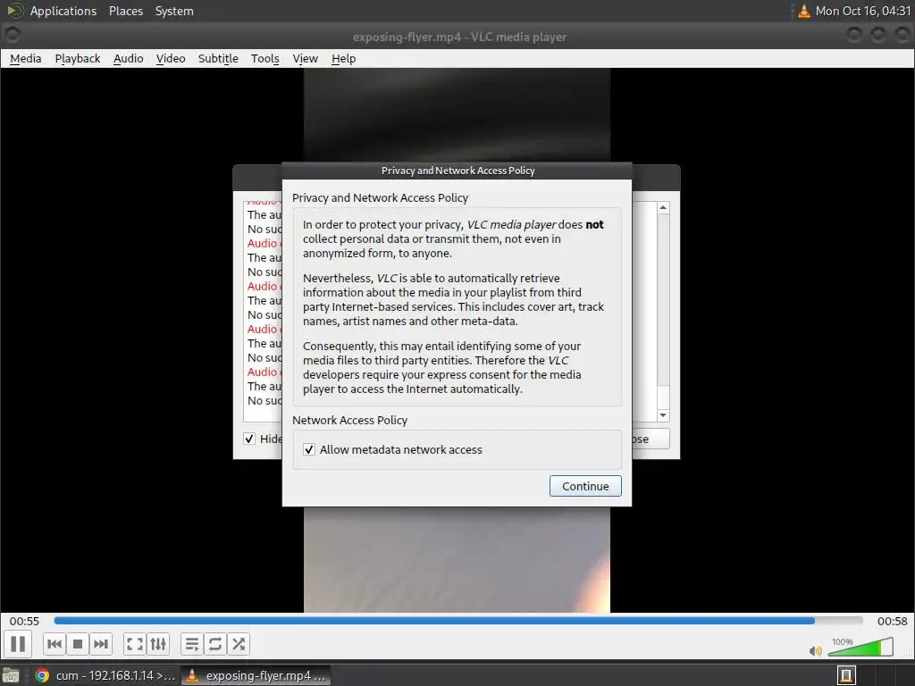Open extended settings equalizer icon
The width and height of the screenshot is (915, 686).
[x=158, y=644]
